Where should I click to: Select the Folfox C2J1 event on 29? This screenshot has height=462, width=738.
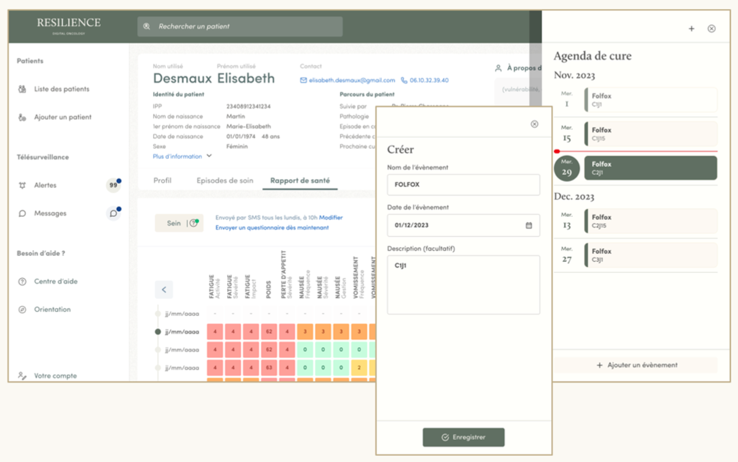point(650,168)
